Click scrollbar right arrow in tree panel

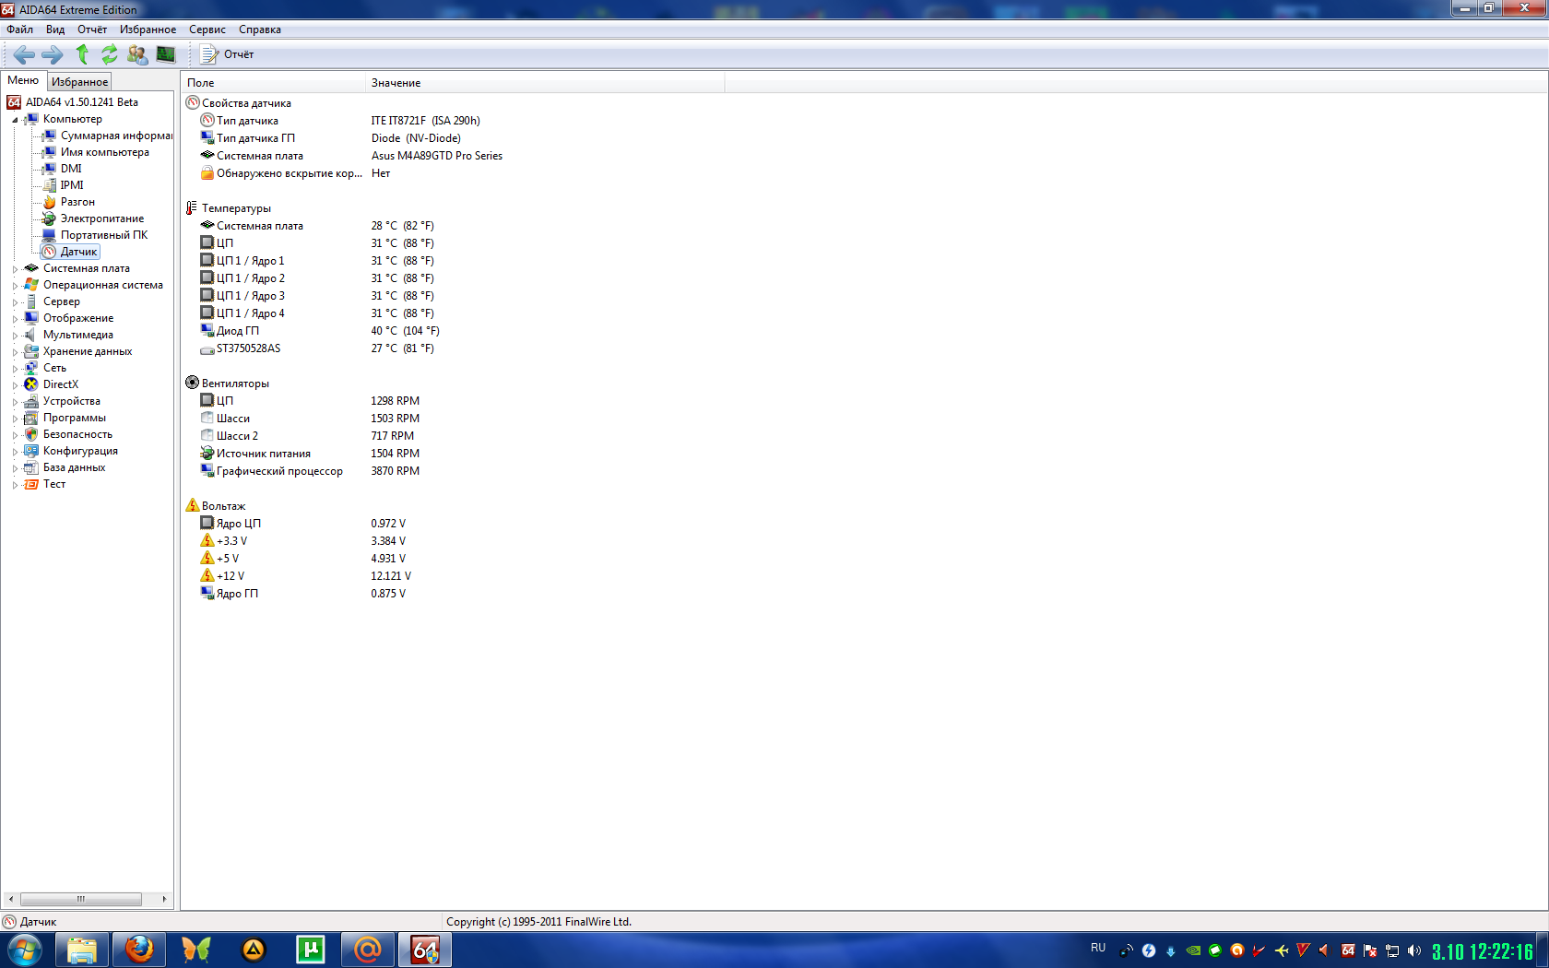point(165,899)
